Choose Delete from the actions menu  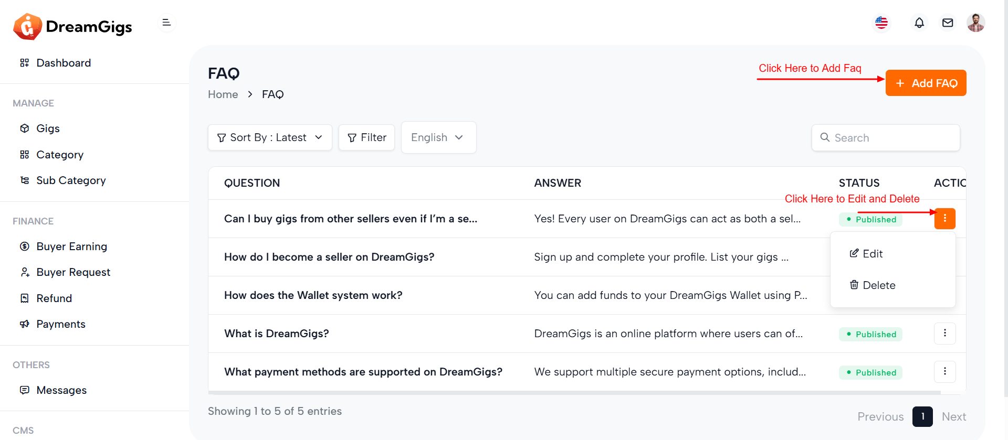click(x=878, y=285)
